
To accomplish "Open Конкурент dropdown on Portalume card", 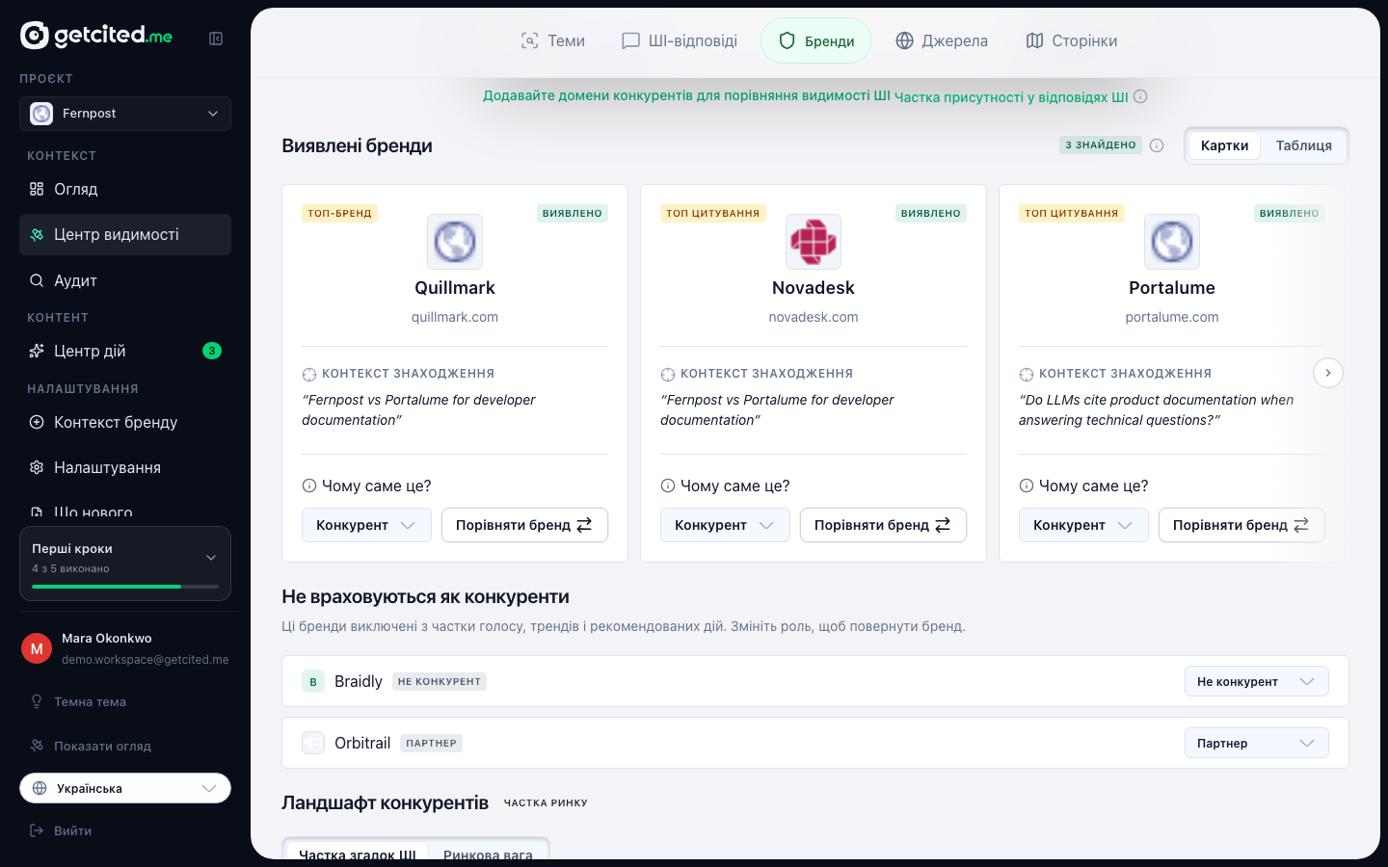I will [x=1083, y=525].
